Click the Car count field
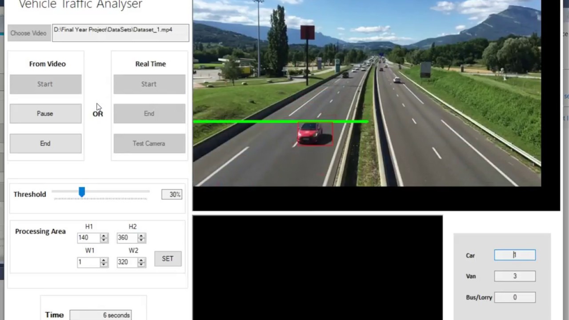The image size is (569, 320). (515, 255)
